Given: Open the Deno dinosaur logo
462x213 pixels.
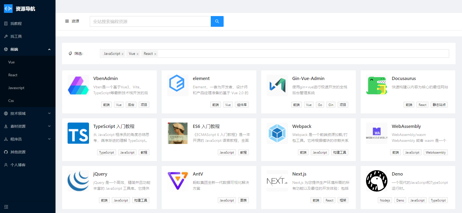Looking at the screenshot, I should (377, 181).
